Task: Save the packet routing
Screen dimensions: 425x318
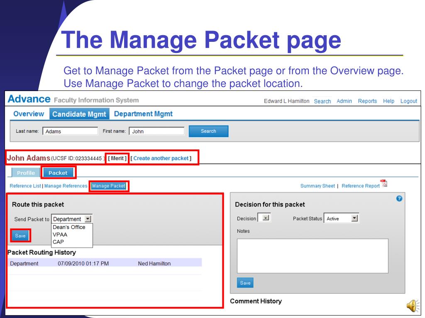Action: point(20,236)
